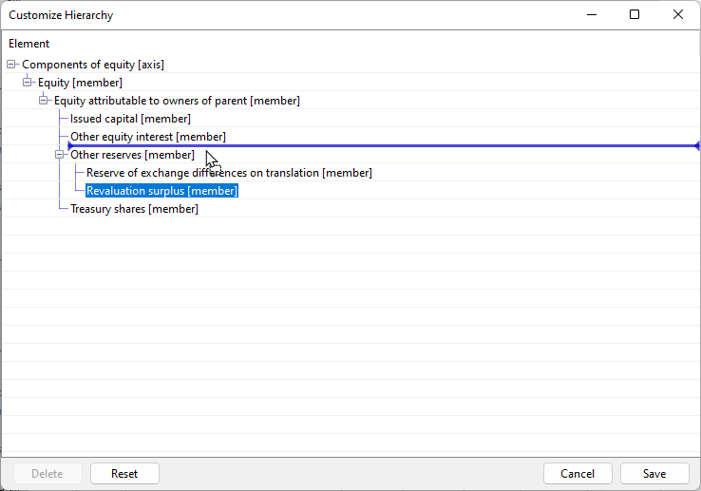Select Components of equity [axis] label
Screen dimensions: 701x491
93,65
